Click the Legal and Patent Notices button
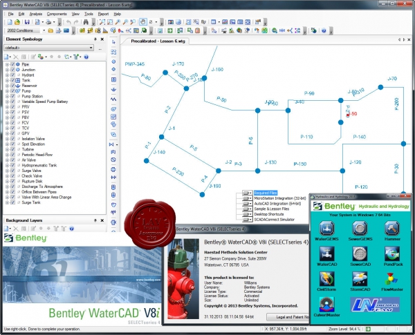The image size is (415, 335). pyautogui.click(x=288, y=317)
